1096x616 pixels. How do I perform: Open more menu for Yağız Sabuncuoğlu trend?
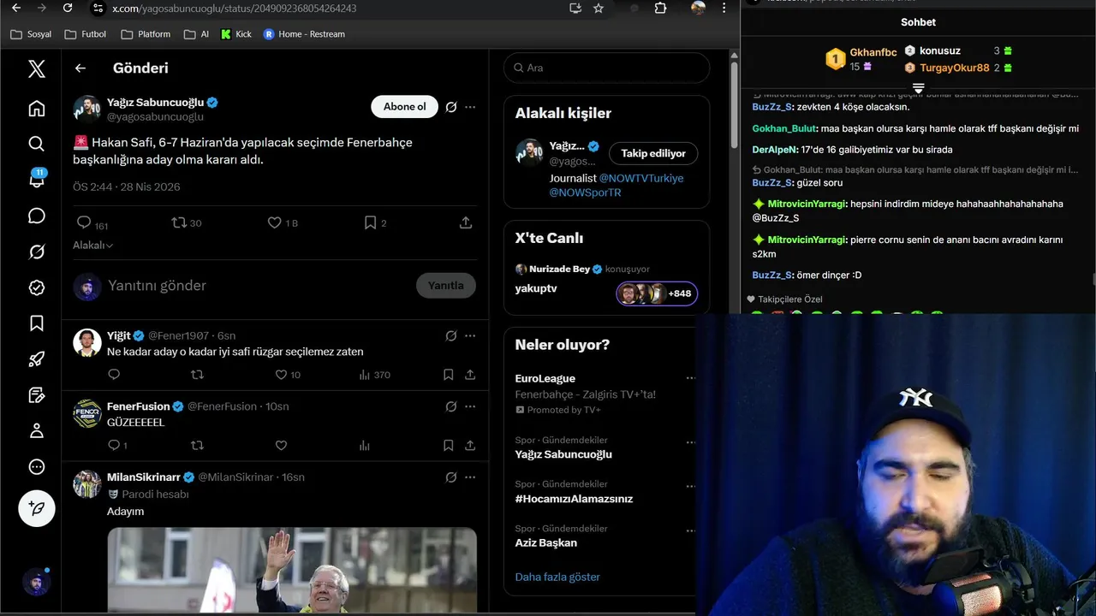(x=690, y=442)
